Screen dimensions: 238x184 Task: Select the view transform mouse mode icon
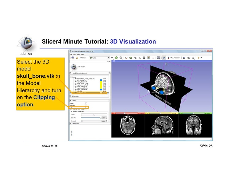[x=164, y=58]
